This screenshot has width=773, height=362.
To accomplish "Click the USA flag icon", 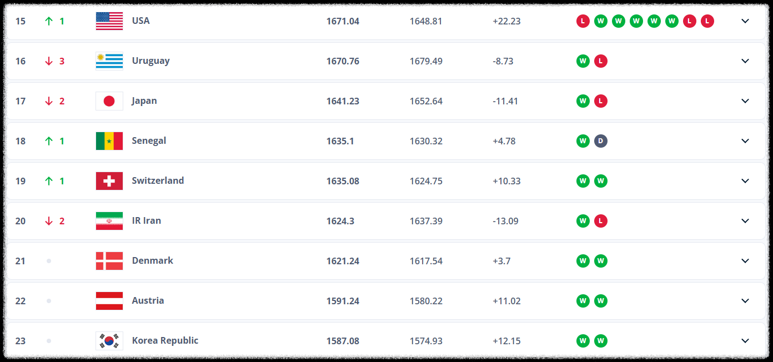I will point(109,21).
